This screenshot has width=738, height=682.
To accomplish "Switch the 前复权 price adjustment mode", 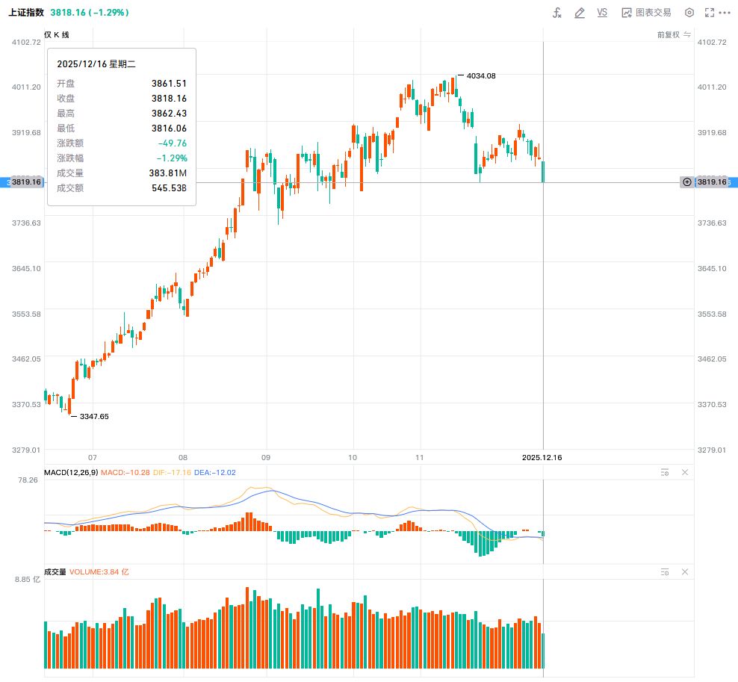I will pyautogui.click(x=674, y=35).
